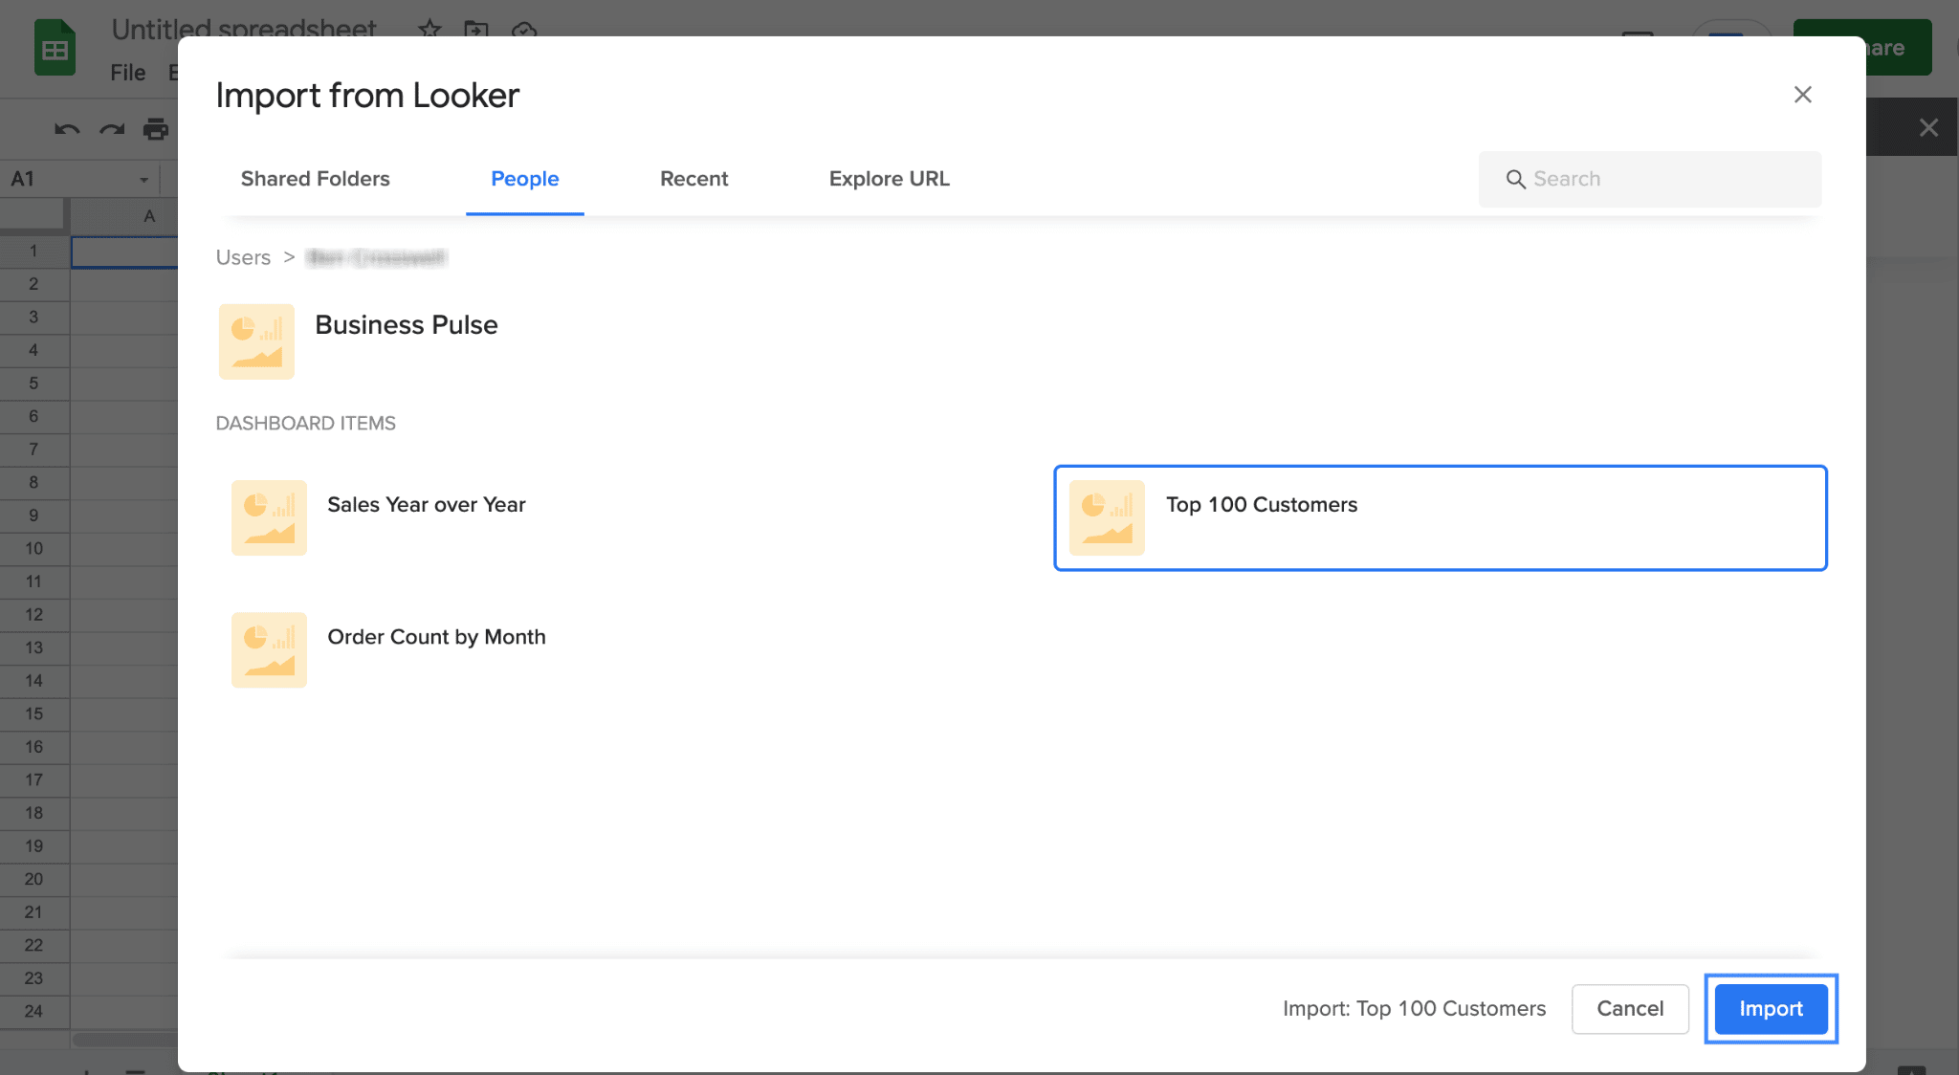Click the Business Pulse dashboard icon

click(256, 341)
